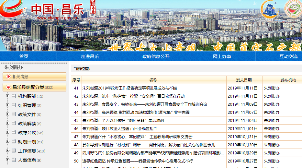Click the red arrow icon beside 相关信息
The image size is (302, 168).
click(x=8, y=77)
